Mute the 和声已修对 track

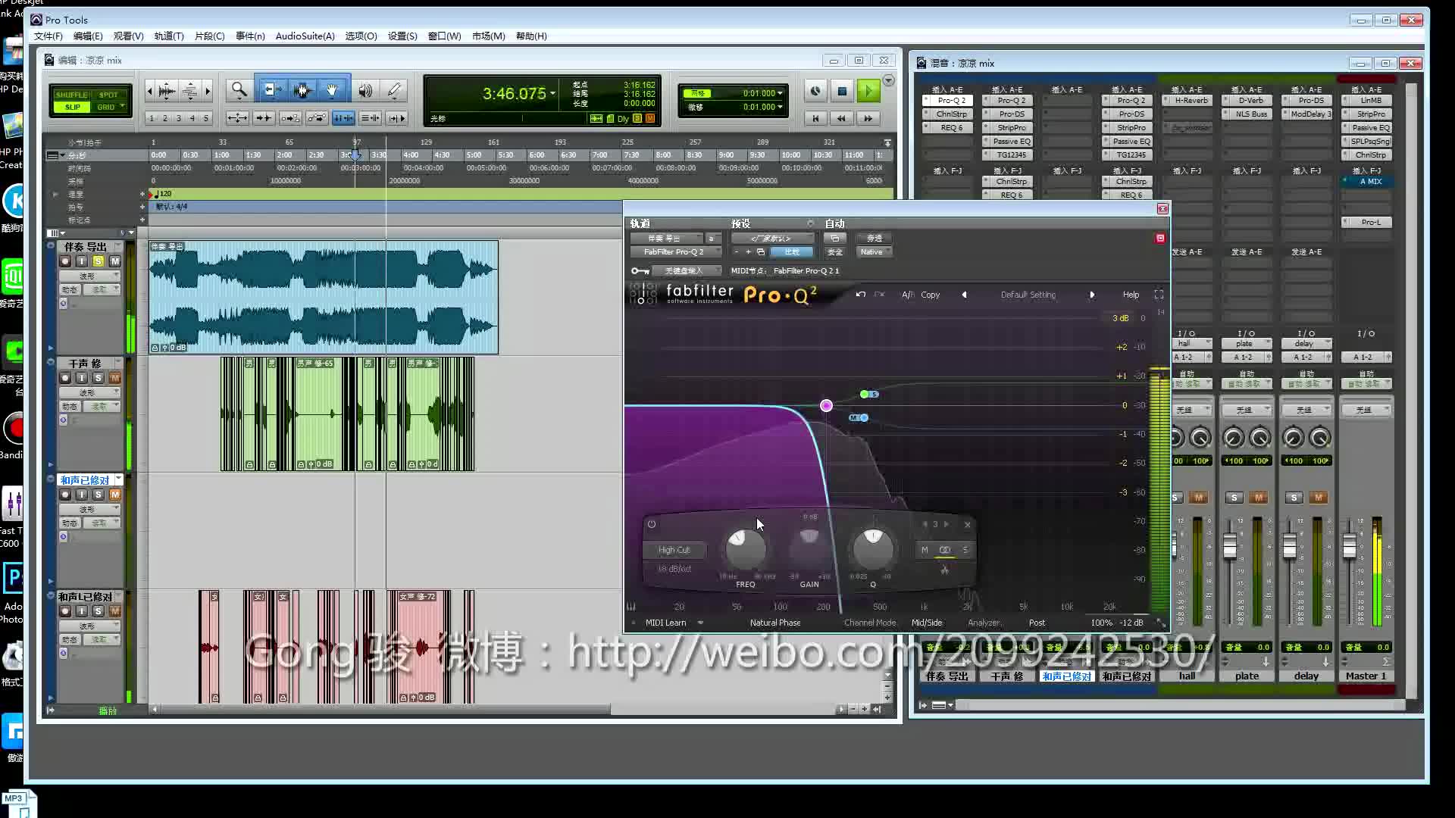tap(115, 495)
